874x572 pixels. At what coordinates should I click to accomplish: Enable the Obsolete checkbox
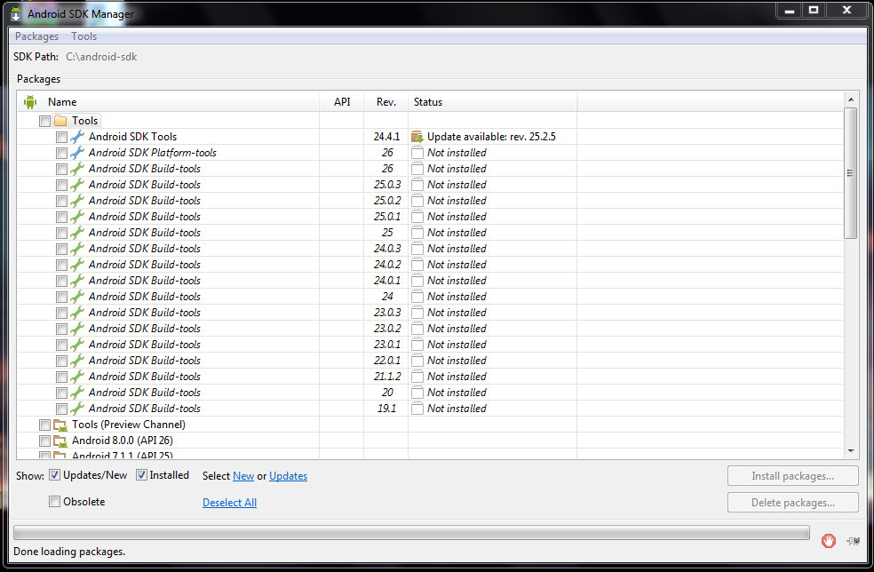(x=54, y=502)
